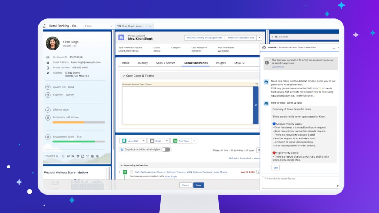Click the Email envelope icon in the activity bar

pyautogui.click(x=151, y=141)
